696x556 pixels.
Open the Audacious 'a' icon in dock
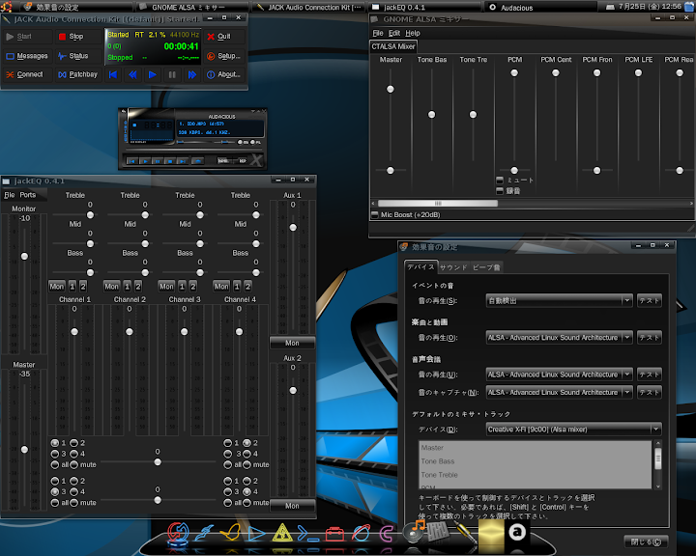517,531
